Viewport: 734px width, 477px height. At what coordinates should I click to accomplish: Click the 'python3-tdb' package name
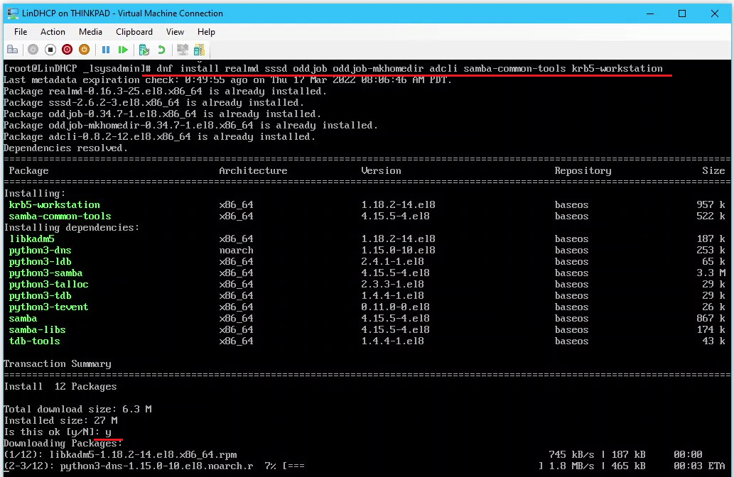(x=41, y=295)
